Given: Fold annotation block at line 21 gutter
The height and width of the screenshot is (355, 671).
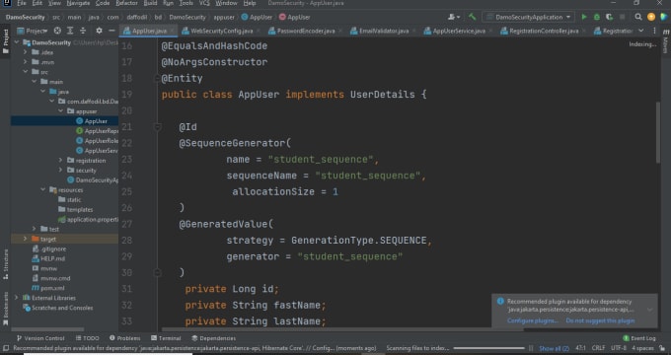Looking at the screenshot, I should point(157,127).
